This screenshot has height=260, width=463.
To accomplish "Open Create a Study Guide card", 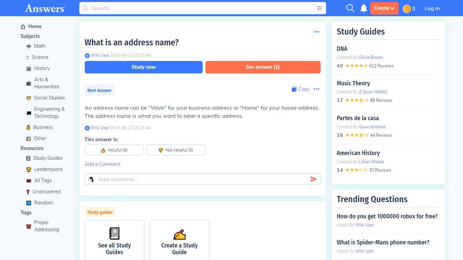I will click(180, 240).
